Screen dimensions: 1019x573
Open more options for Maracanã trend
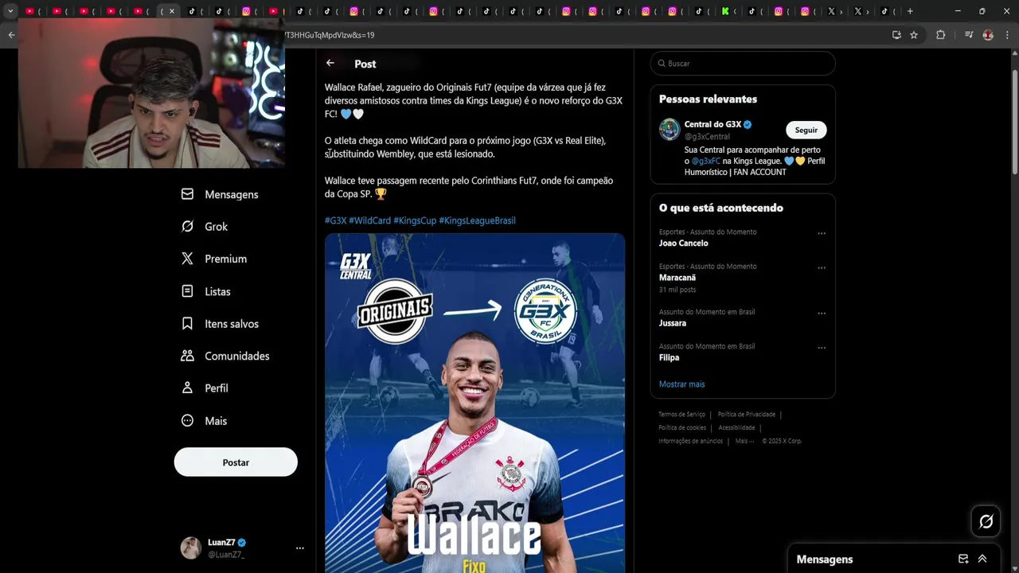coord(822,267)
